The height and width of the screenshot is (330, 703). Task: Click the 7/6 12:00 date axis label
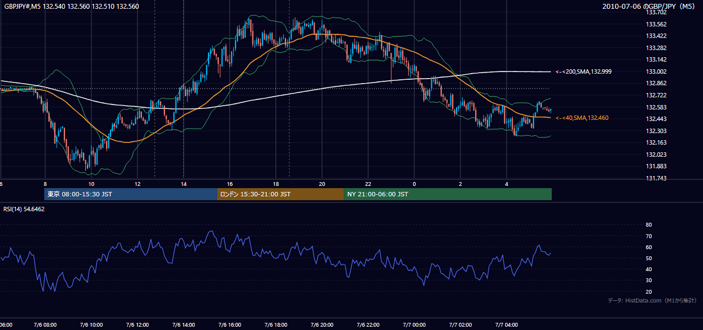tap(138, 325)
